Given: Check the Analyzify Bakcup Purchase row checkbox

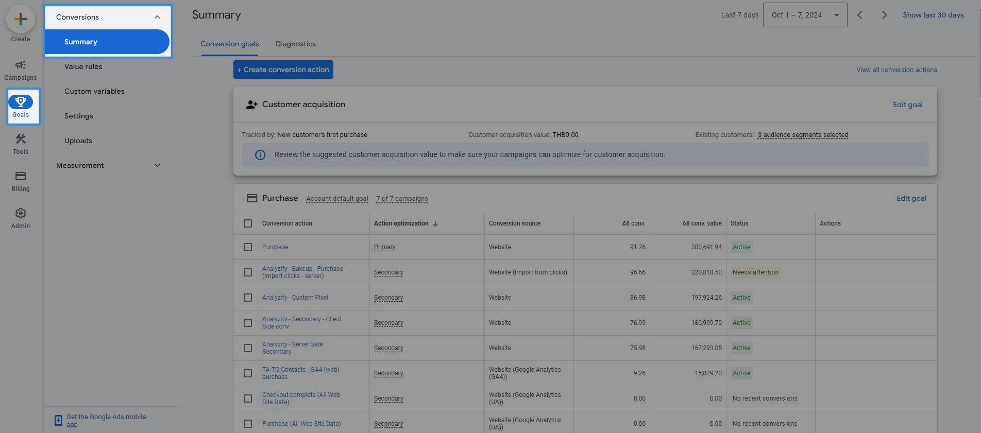Looking at the screenshot, I should [248, 272].
